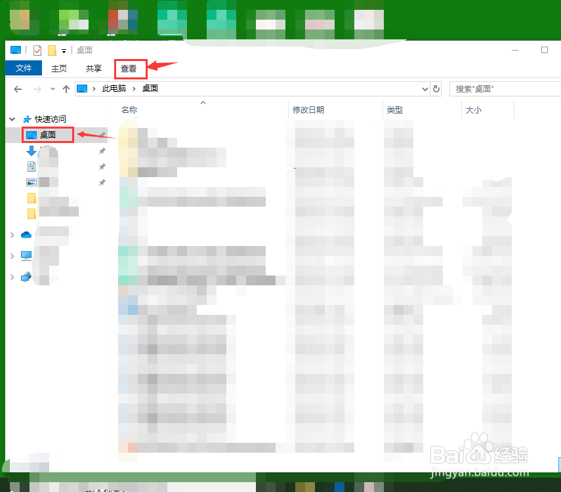The image size is (561, 492).
Task: Select 此电脑 computer icon in sidebar
Action: tap(26, 256)
